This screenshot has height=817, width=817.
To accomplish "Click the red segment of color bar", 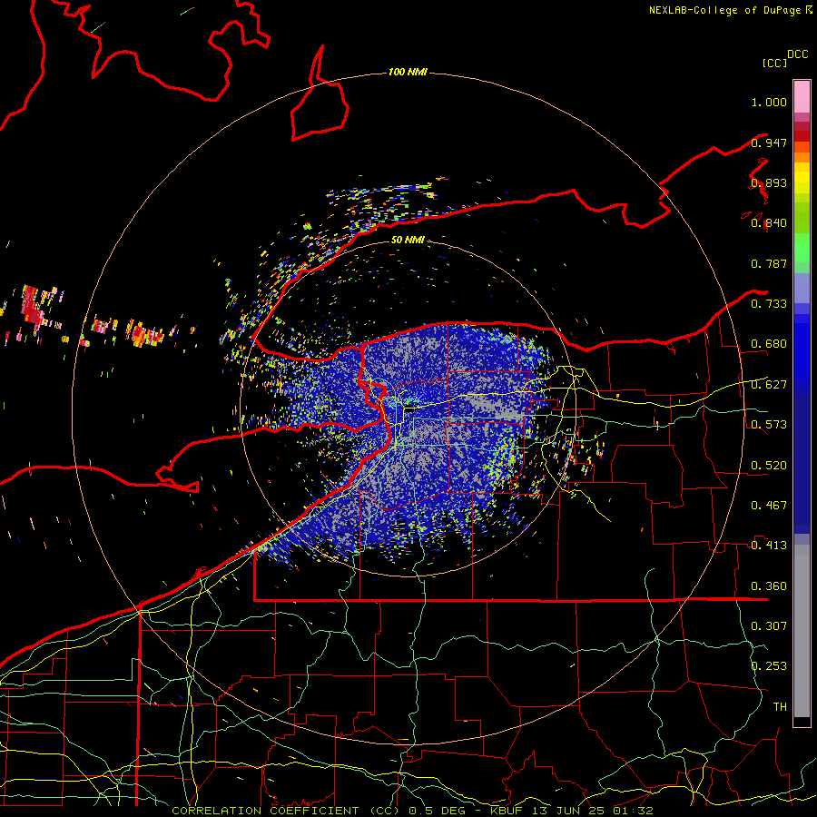I will [x=802, y=135].
